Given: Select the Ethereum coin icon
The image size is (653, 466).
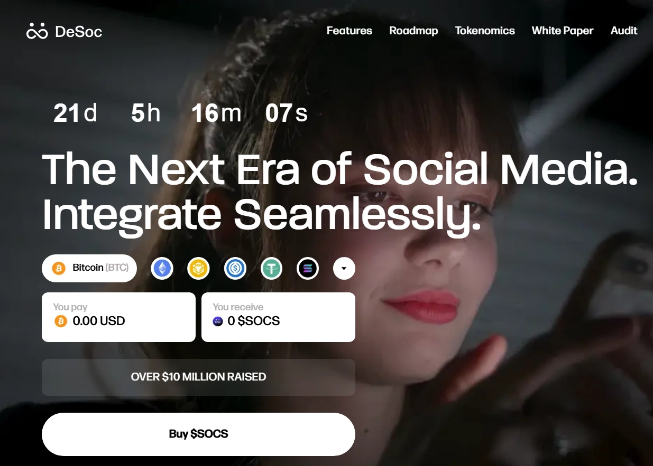Looking at the screenshot, I should [162, 269].
